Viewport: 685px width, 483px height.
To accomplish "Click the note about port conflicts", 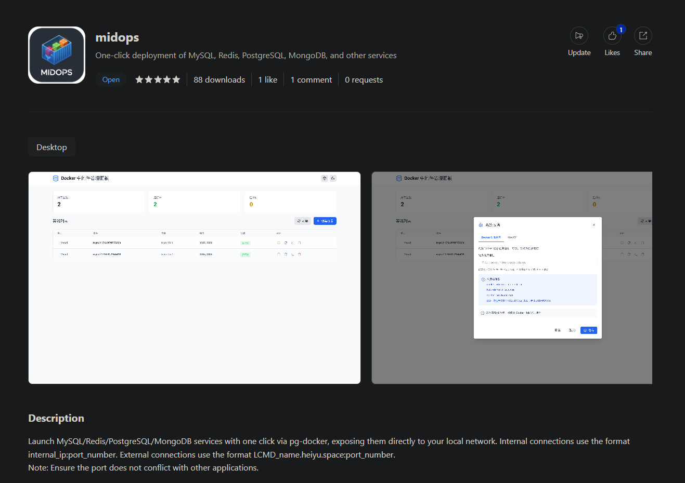I will pos(143,468).
